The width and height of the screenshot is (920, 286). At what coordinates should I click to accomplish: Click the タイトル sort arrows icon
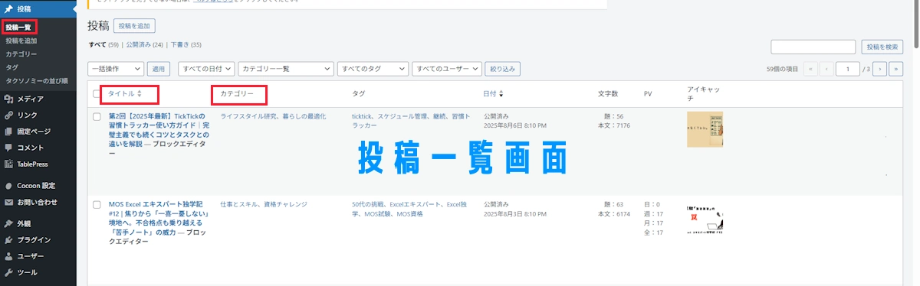(140, 94)
